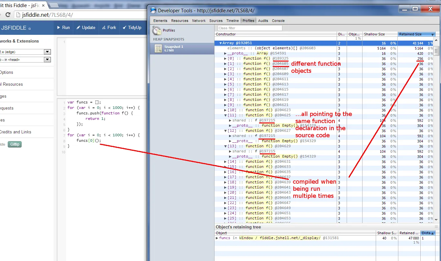Click the Class filter input field
441x261 pixels.
coord(250,28)
